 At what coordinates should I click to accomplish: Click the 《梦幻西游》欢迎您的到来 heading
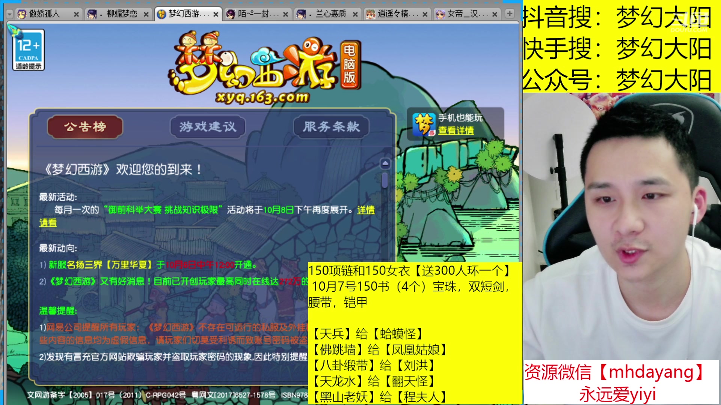[123, 169]
